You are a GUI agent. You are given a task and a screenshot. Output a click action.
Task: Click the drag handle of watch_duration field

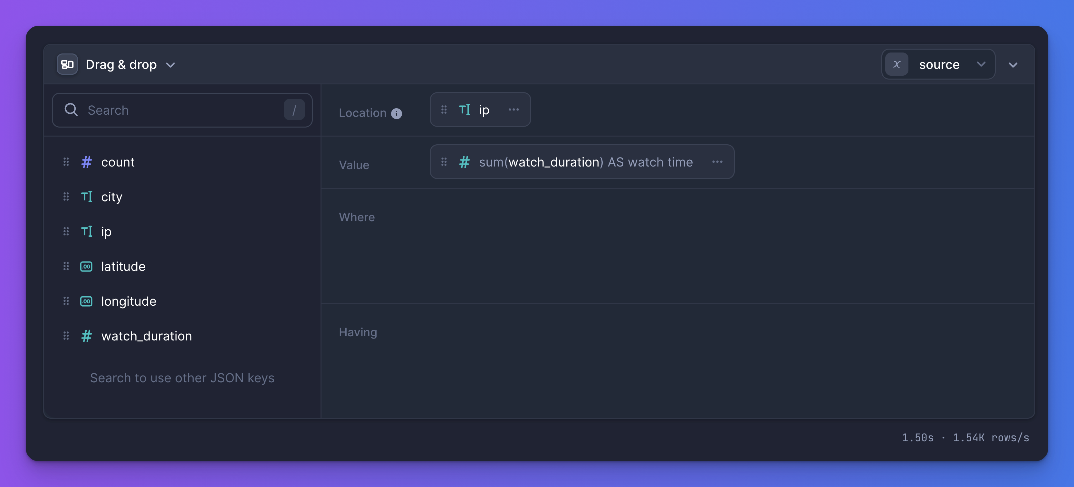point(66,336)
